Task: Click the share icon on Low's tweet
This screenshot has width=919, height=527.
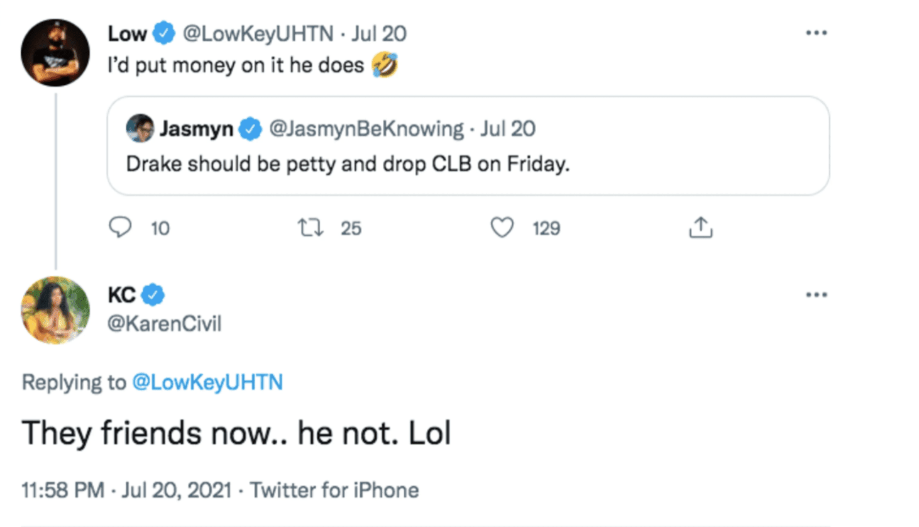Action: tap(700, 228)
